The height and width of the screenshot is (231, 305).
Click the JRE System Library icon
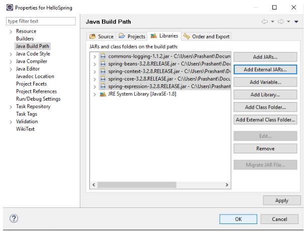(x=103, y=94)
